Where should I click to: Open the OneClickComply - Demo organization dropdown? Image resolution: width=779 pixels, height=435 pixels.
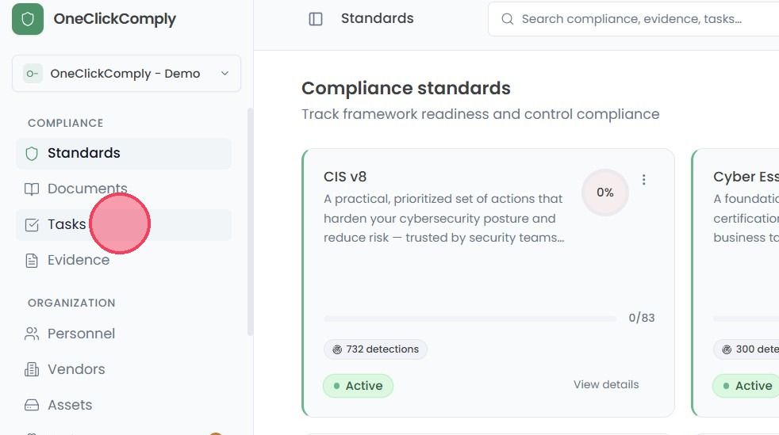click(126, 74)
